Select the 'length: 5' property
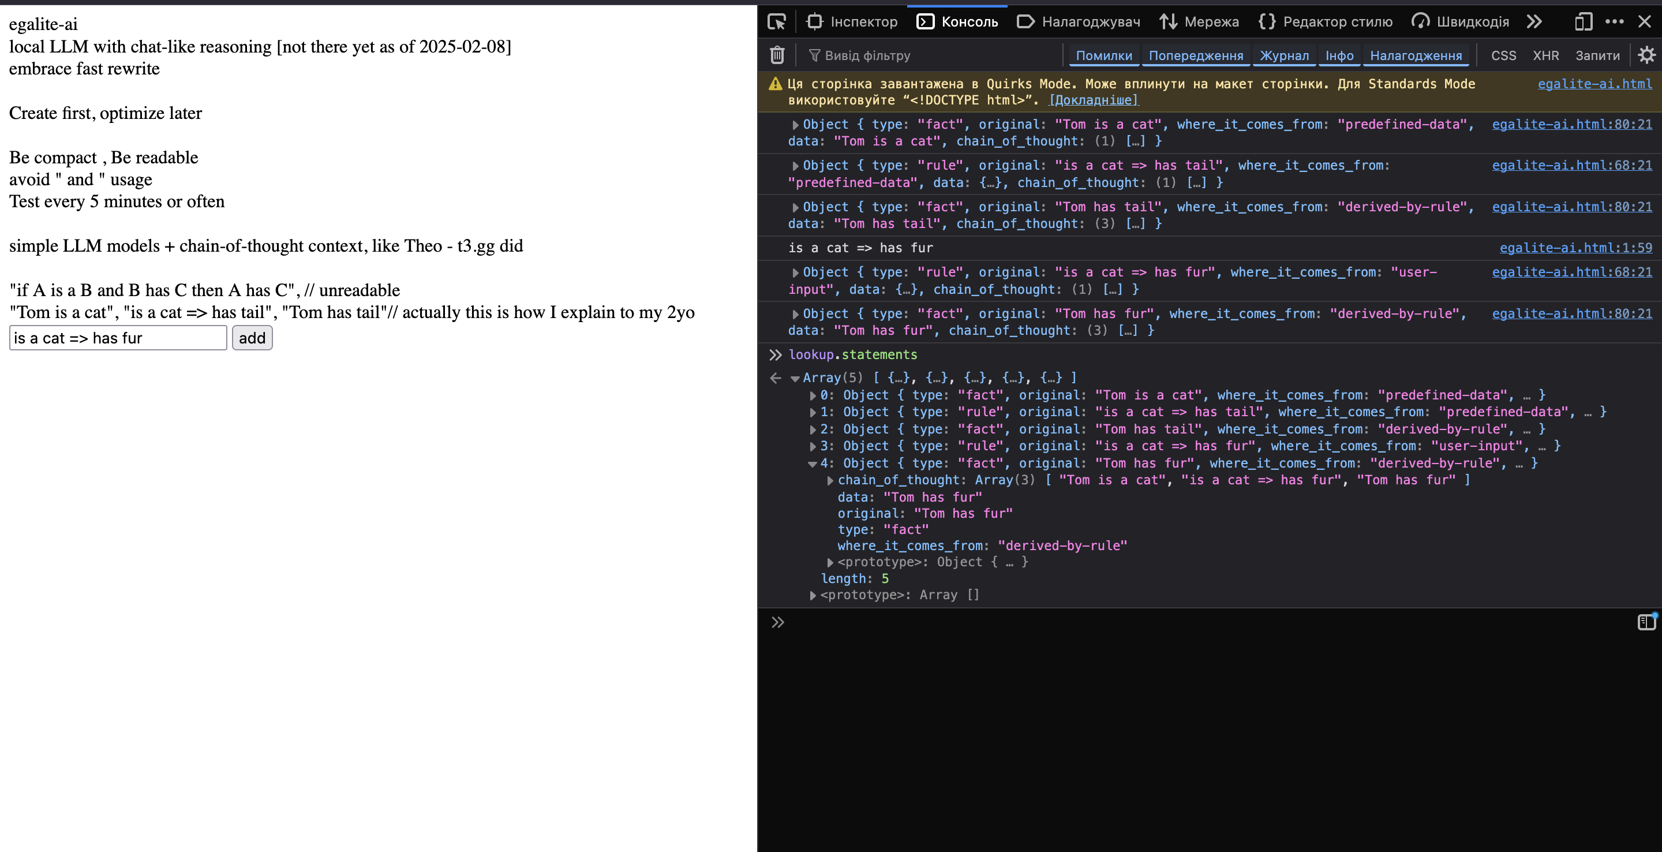 tap(855, 579)
